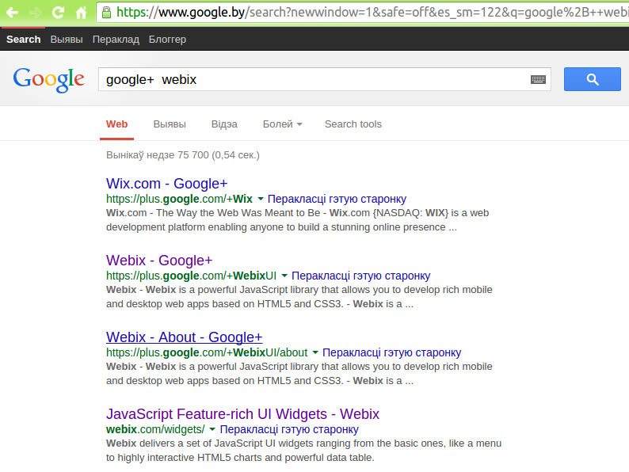Click Перакласці гэтую старонку for Wix.com result
This screenshot has width=629, height=472.
click(x=337, y=199)
